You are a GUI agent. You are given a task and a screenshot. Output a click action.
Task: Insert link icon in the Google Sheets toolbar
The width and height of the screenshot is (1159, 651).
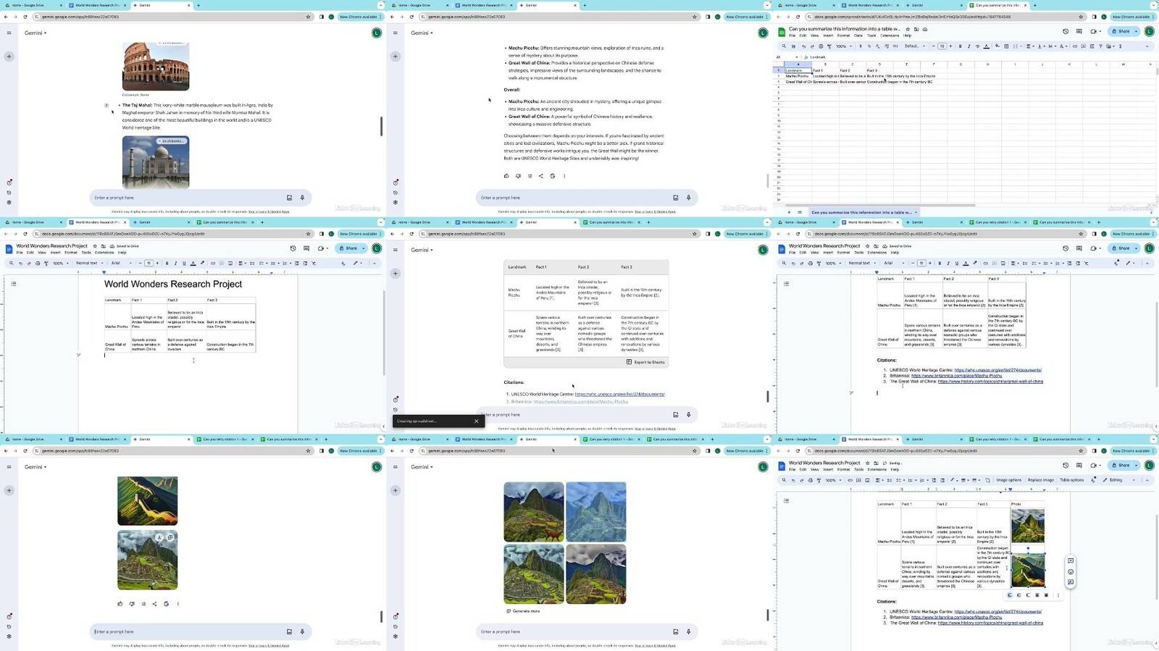tap(1074, 46)
